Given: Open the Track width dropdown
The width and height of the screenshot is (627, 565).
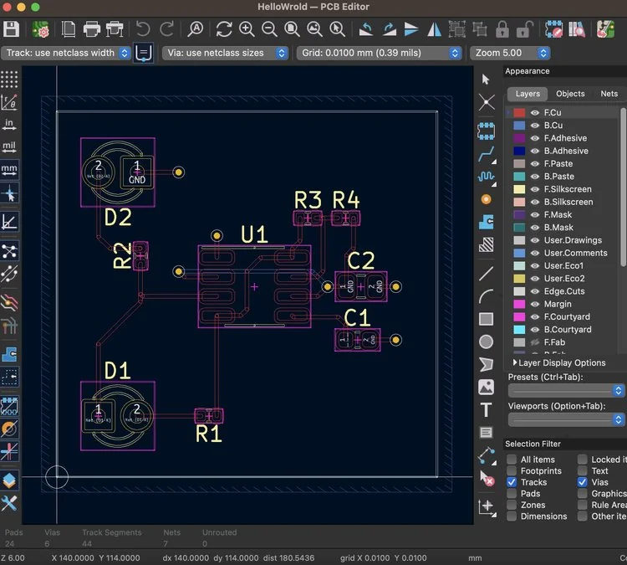Looking at the screenshot, I should (x=66, y=54).
